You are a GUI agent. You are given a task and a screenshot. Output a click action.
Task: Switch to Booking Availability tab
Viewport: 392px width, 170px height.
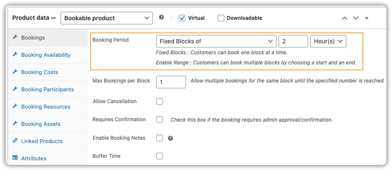[x=48, y=55]
